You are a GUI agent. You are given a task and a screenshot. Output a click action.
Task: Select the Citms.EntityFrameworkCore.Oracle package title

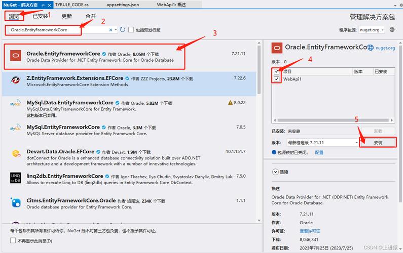tap(71, 200)
